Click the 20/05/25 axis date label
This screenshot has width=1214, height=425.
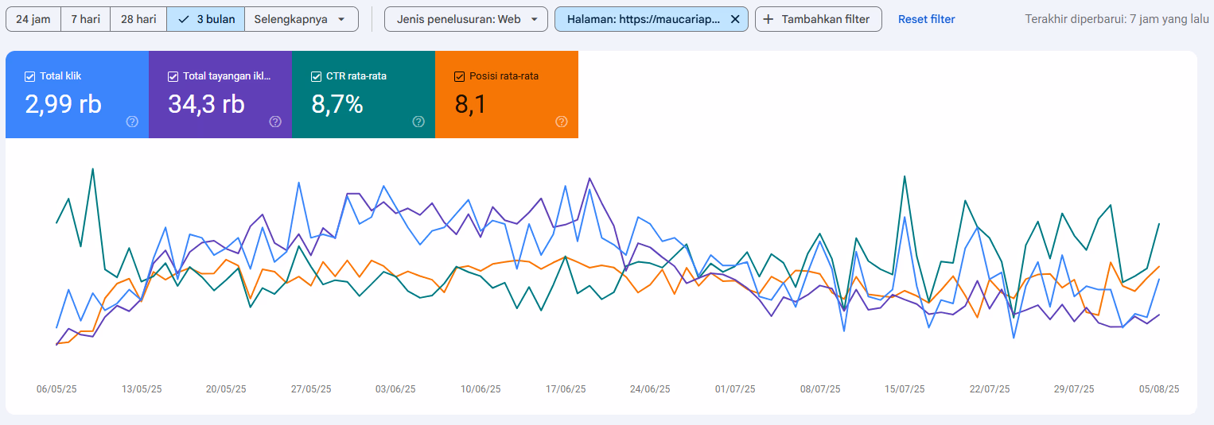tap(226, 389)
